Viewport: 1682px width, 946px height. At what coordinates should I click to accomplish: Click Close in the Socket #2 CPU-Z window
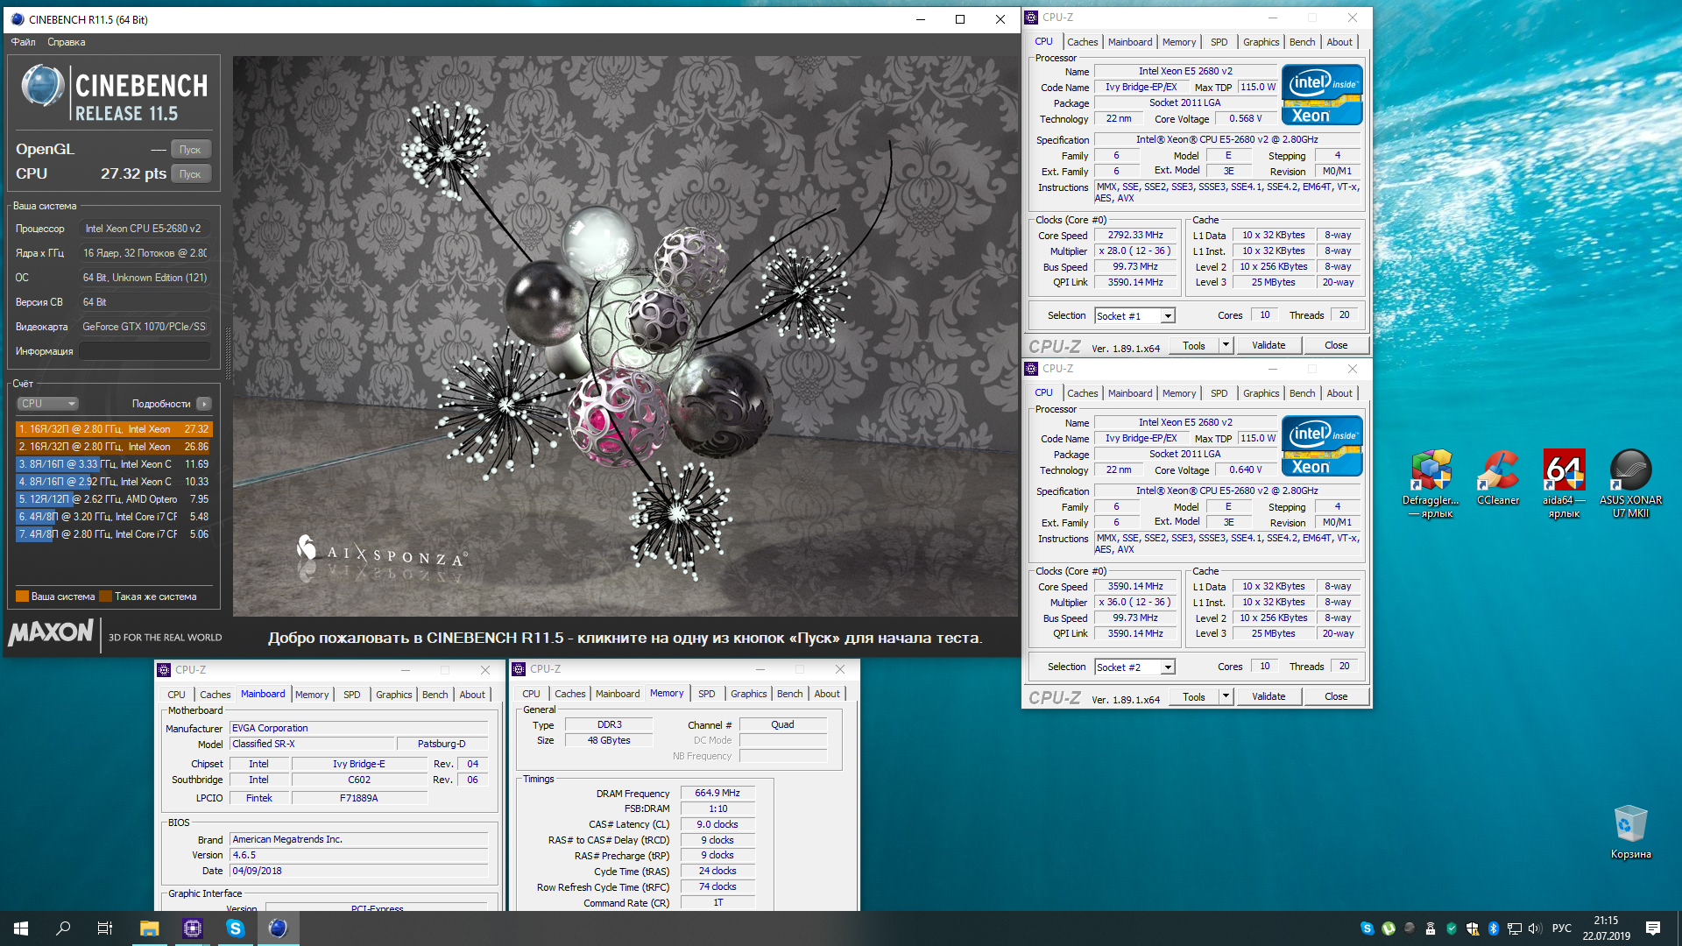(x=1335, y=696)
